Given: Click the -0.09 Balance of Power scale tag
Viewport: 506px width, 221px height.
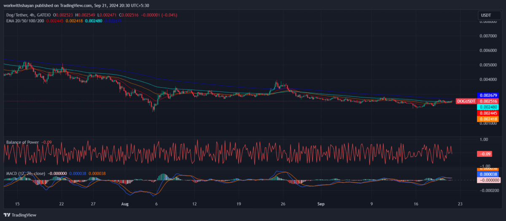Looking at the screenshot, I should [x=484, y=154].
